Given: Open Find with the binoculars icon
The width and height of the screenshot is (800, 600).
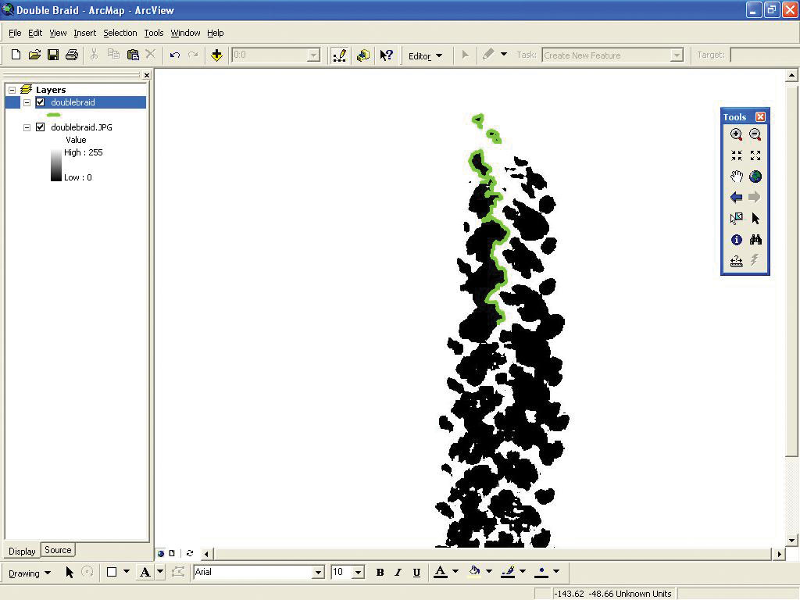Looking at the screenshot, I should (x=755, y=239).
